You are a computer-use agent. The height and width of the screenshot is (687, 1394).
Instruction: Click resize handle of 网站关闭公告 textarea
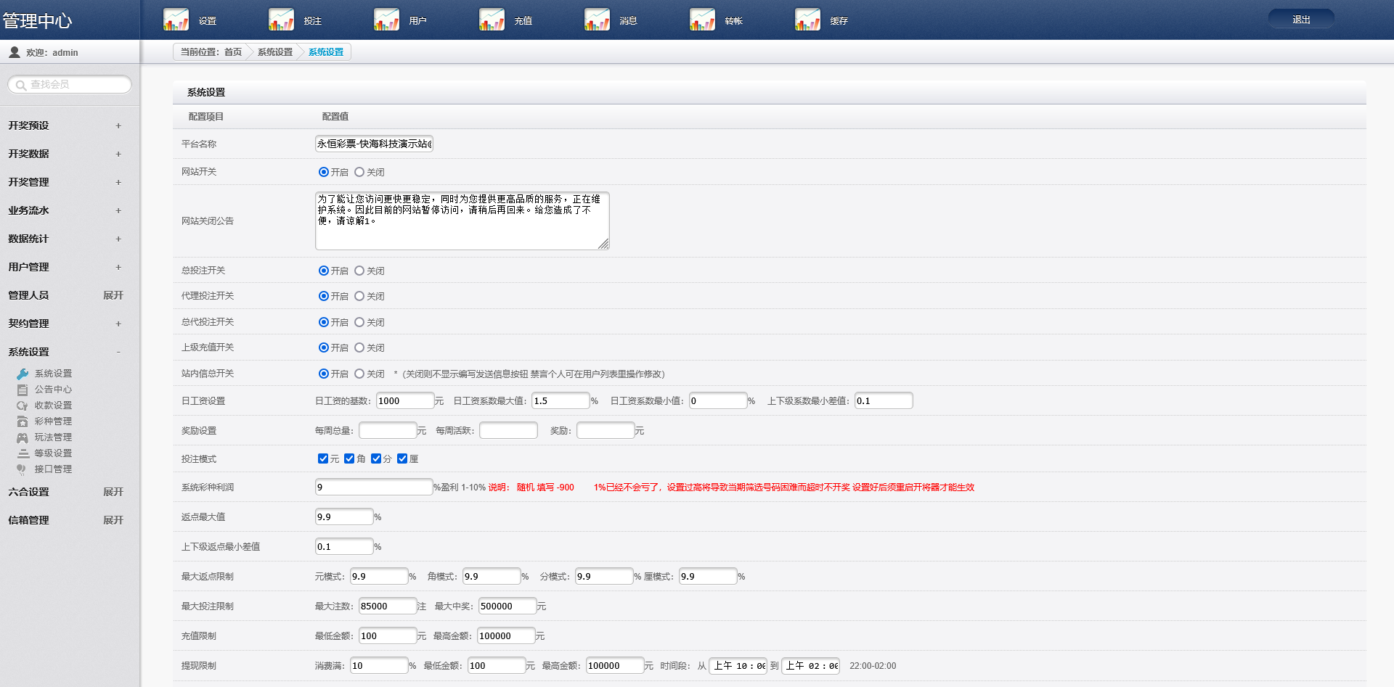click(x=603, y=244)
